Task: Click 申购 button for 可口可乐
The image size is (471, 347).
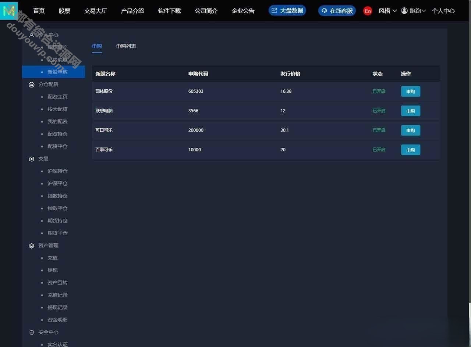Action: point(411,130)
